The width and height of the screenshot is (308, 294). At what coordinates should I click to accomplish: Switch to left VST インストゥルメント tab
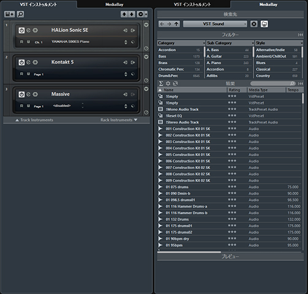(39, 4)
